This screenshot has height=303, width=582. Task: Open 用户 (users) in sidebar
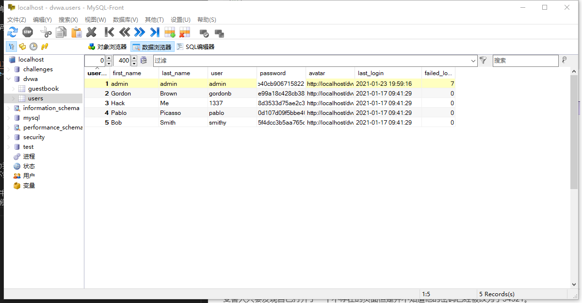(29, 176)
